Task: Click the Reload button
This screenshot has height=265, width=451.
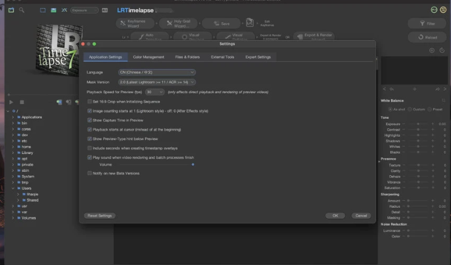Action: (x=427, y=37)
